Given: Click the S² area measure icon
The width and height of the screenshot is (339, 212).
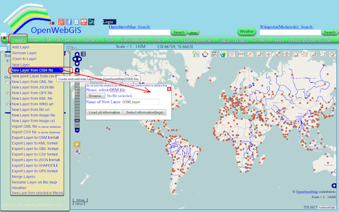Looking at the screenshot, I should (232, 54).
